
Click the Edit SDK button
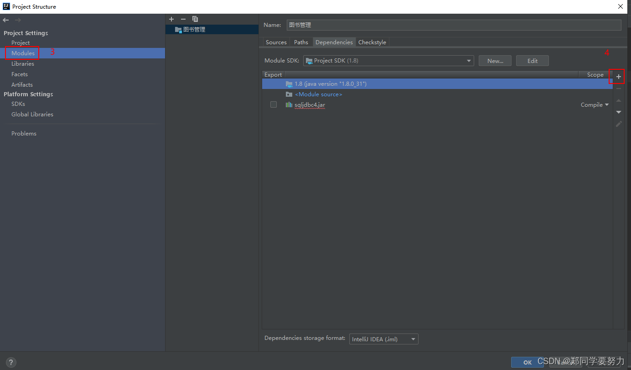point(532,61)
